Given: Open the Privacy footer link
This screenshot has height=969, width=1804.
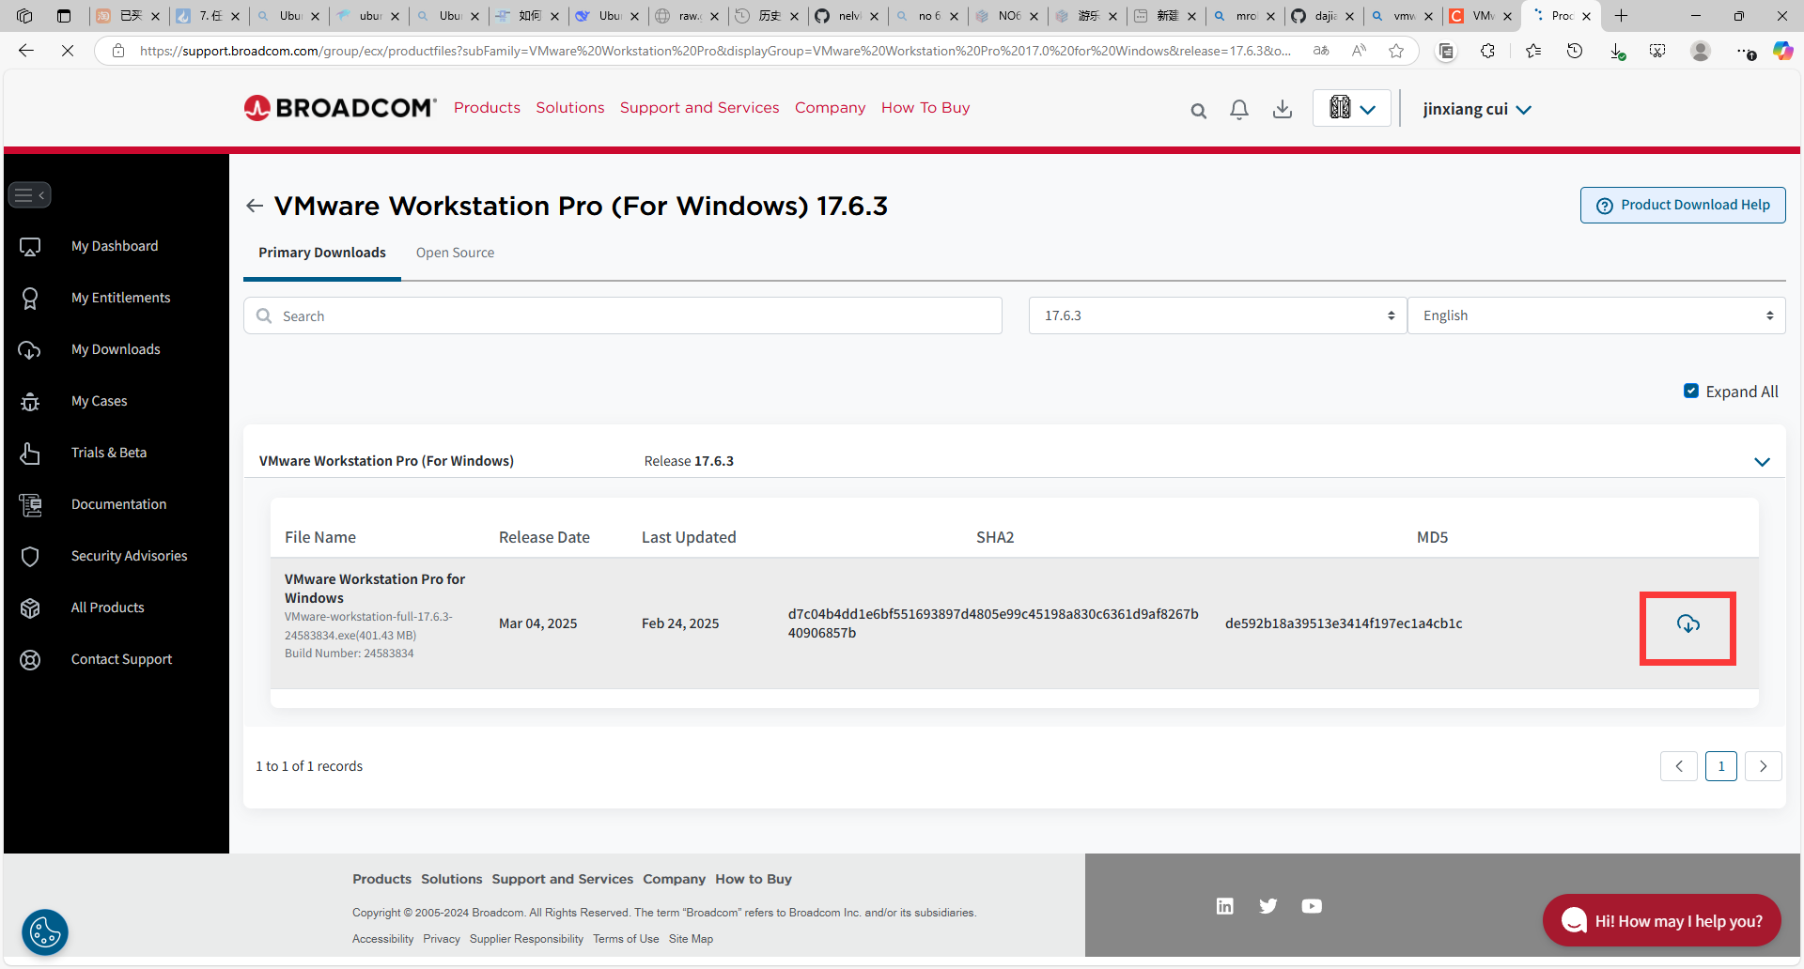Looking at the screenshot, I should [x=442, y=939].
